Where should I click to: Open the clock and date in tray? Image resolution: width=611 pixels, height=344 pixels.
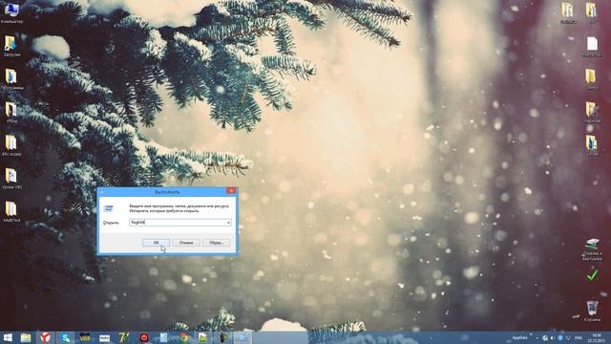(x=597, y=337)
